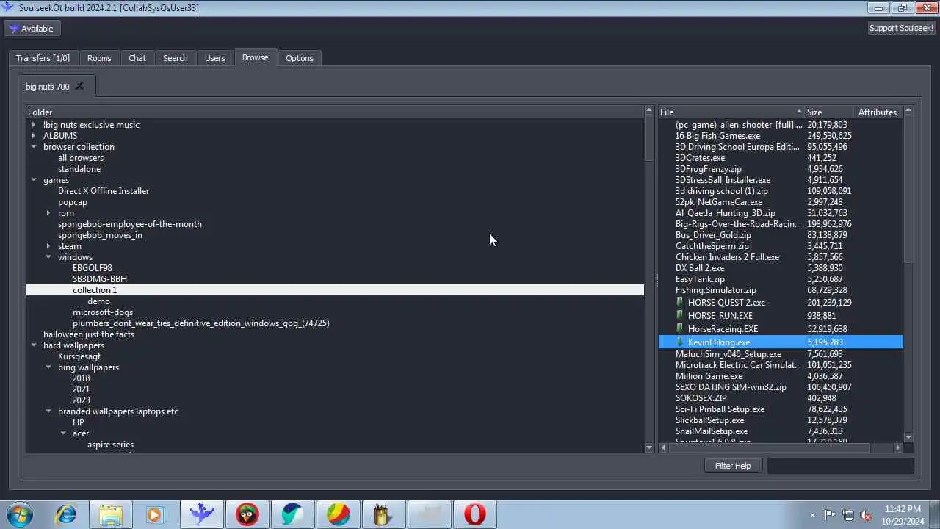Click the filter text input field
Viewport: 940px width, 529px height.
(840, 466)
